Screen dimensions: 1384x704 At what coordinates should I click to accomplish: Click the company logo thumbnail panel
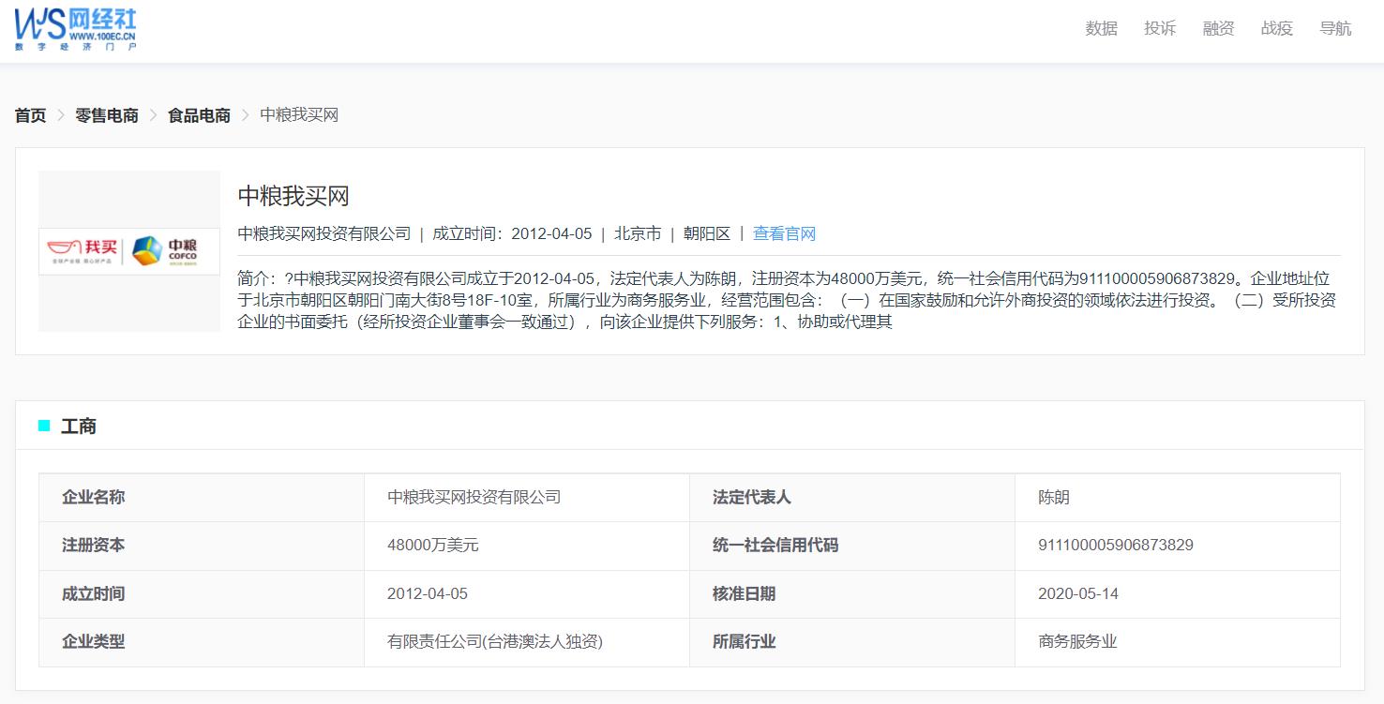pyautogui.click(x=128, y=250)
